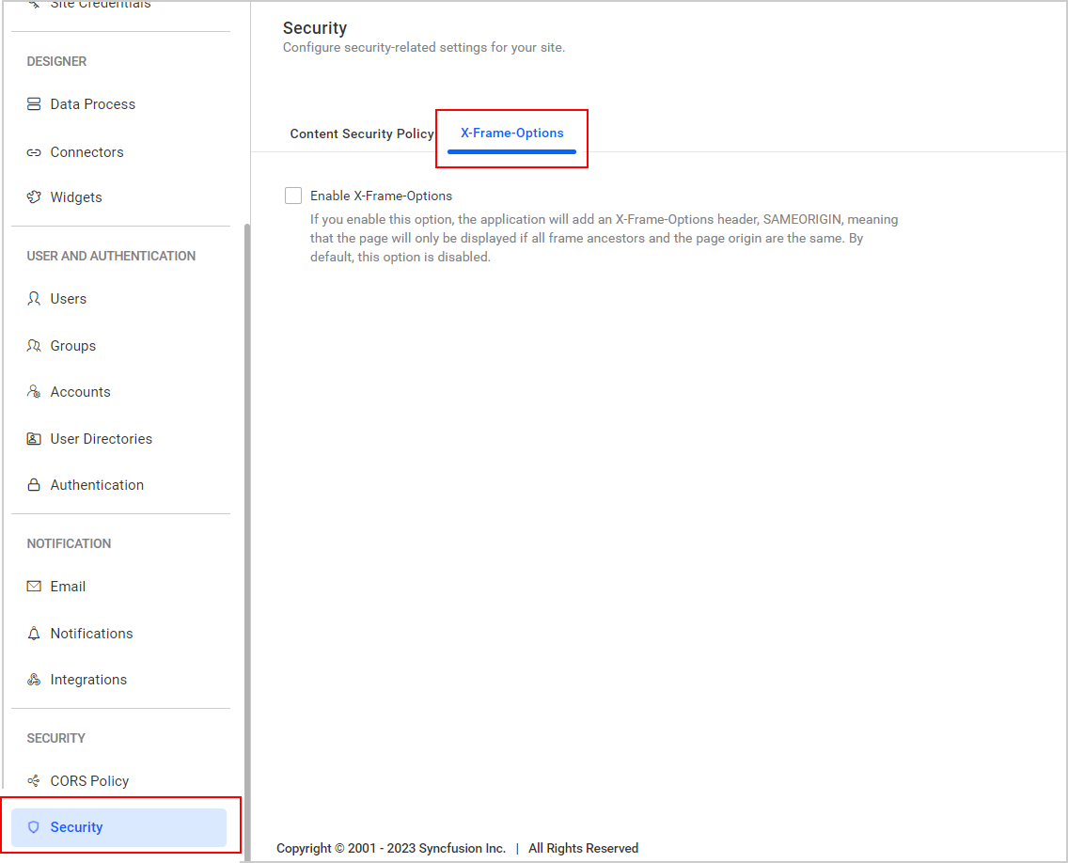Screen dimensions: 1068x863
Task: Select the Data Process icon
Action: pyautogui.click(x=34, y=103)
